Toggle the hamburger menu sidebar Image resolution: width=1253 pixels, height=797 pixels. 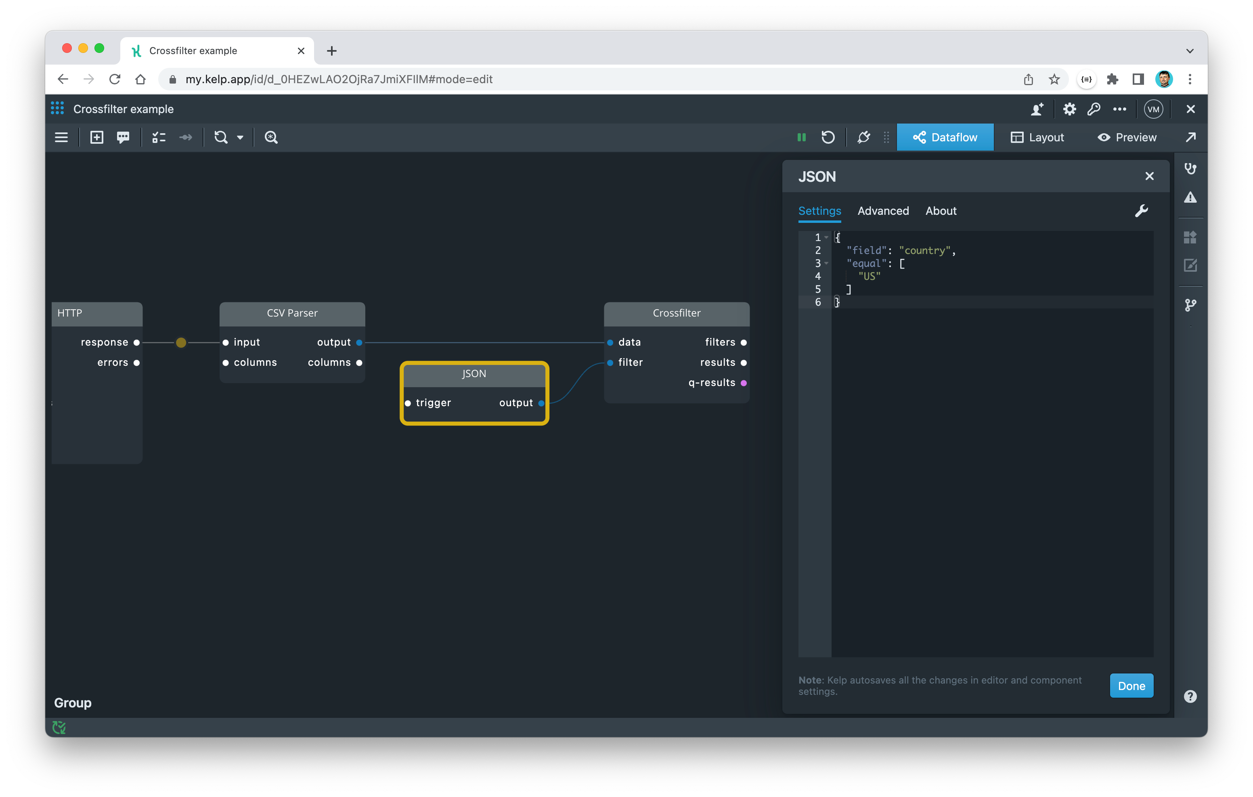point(61,137)
